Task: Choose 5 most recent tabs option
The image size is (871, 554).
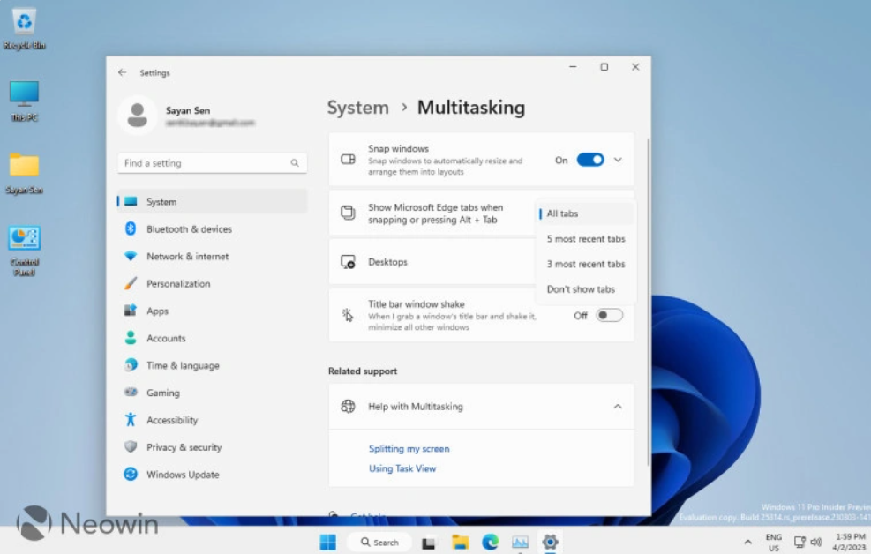Action: pos(585,239)
